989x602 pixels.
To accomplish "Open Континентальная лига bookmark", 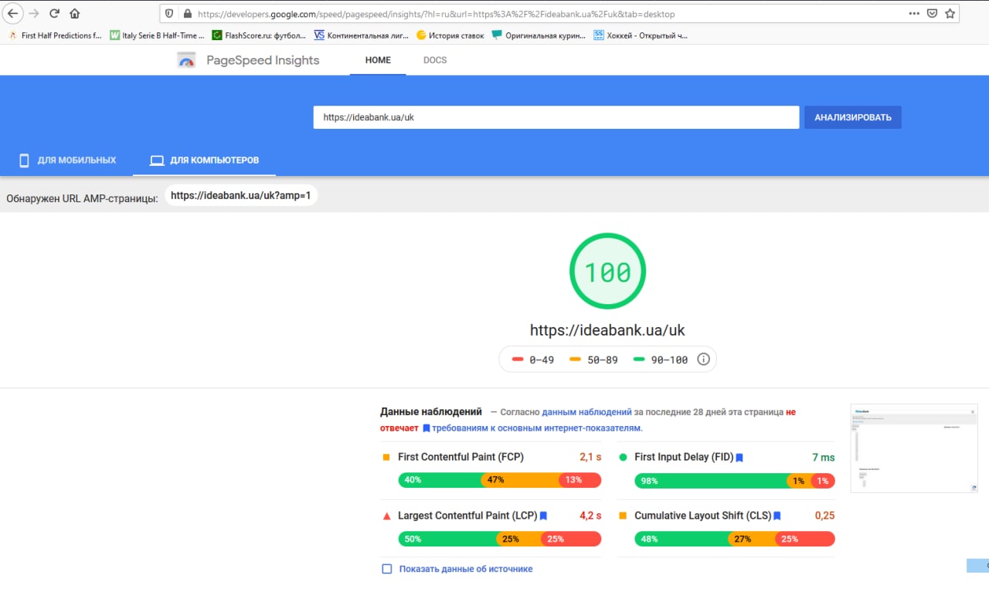I will [x=361, y=36].
